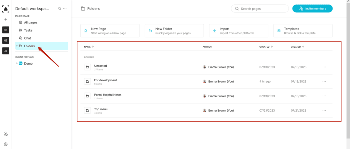
Task: Open the Portal Helpful Notes folder
Action: [x=108, y=95]
